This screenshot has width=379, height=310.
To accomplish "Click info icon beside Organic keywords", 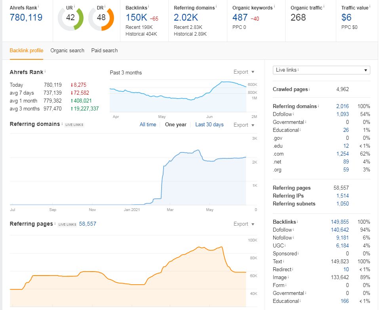I will 274,6.
